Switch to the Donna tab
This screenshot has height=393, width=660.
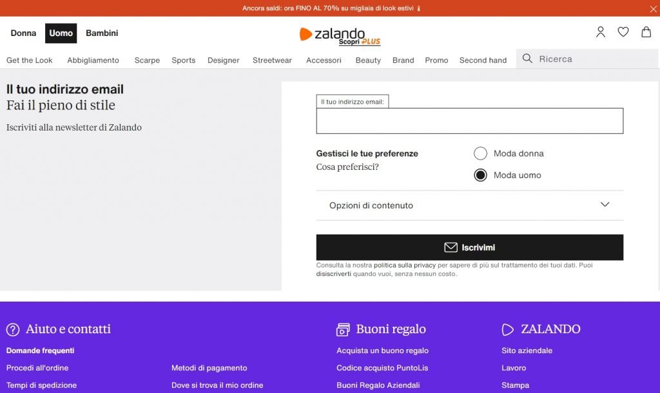24,33
